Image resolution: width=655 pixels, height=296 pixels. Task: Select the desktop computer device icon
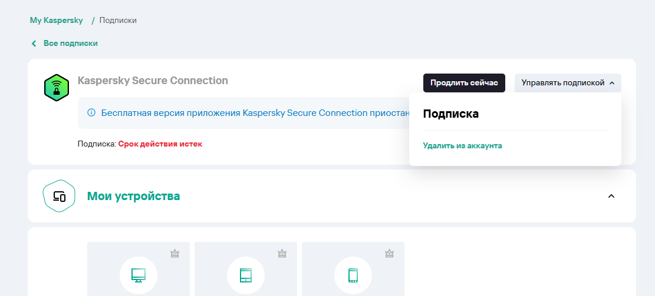139,275
